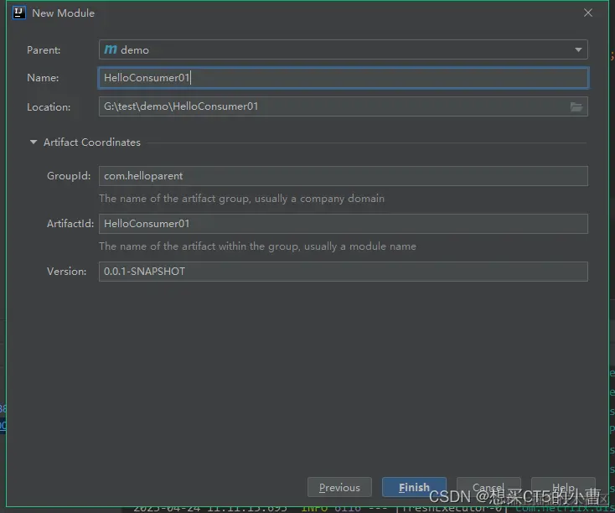This screenshot has height=513, width=615.
Task: Browse for location using folder icon
Action: (x=576, y=106)
